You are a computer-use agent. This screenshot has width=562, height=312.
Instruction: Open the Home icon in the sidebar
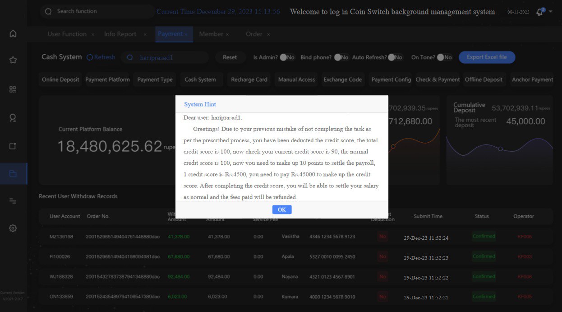click(13, 33)
